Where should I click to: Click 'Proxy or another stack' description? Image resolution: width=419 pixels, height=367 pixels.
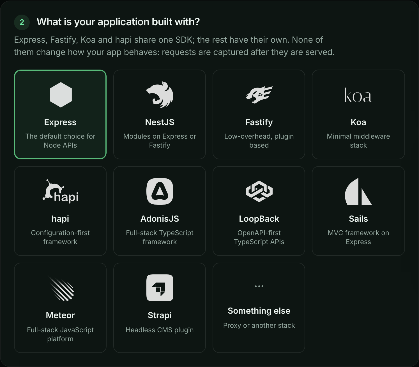pyautogui.click(x=259, y=325)
